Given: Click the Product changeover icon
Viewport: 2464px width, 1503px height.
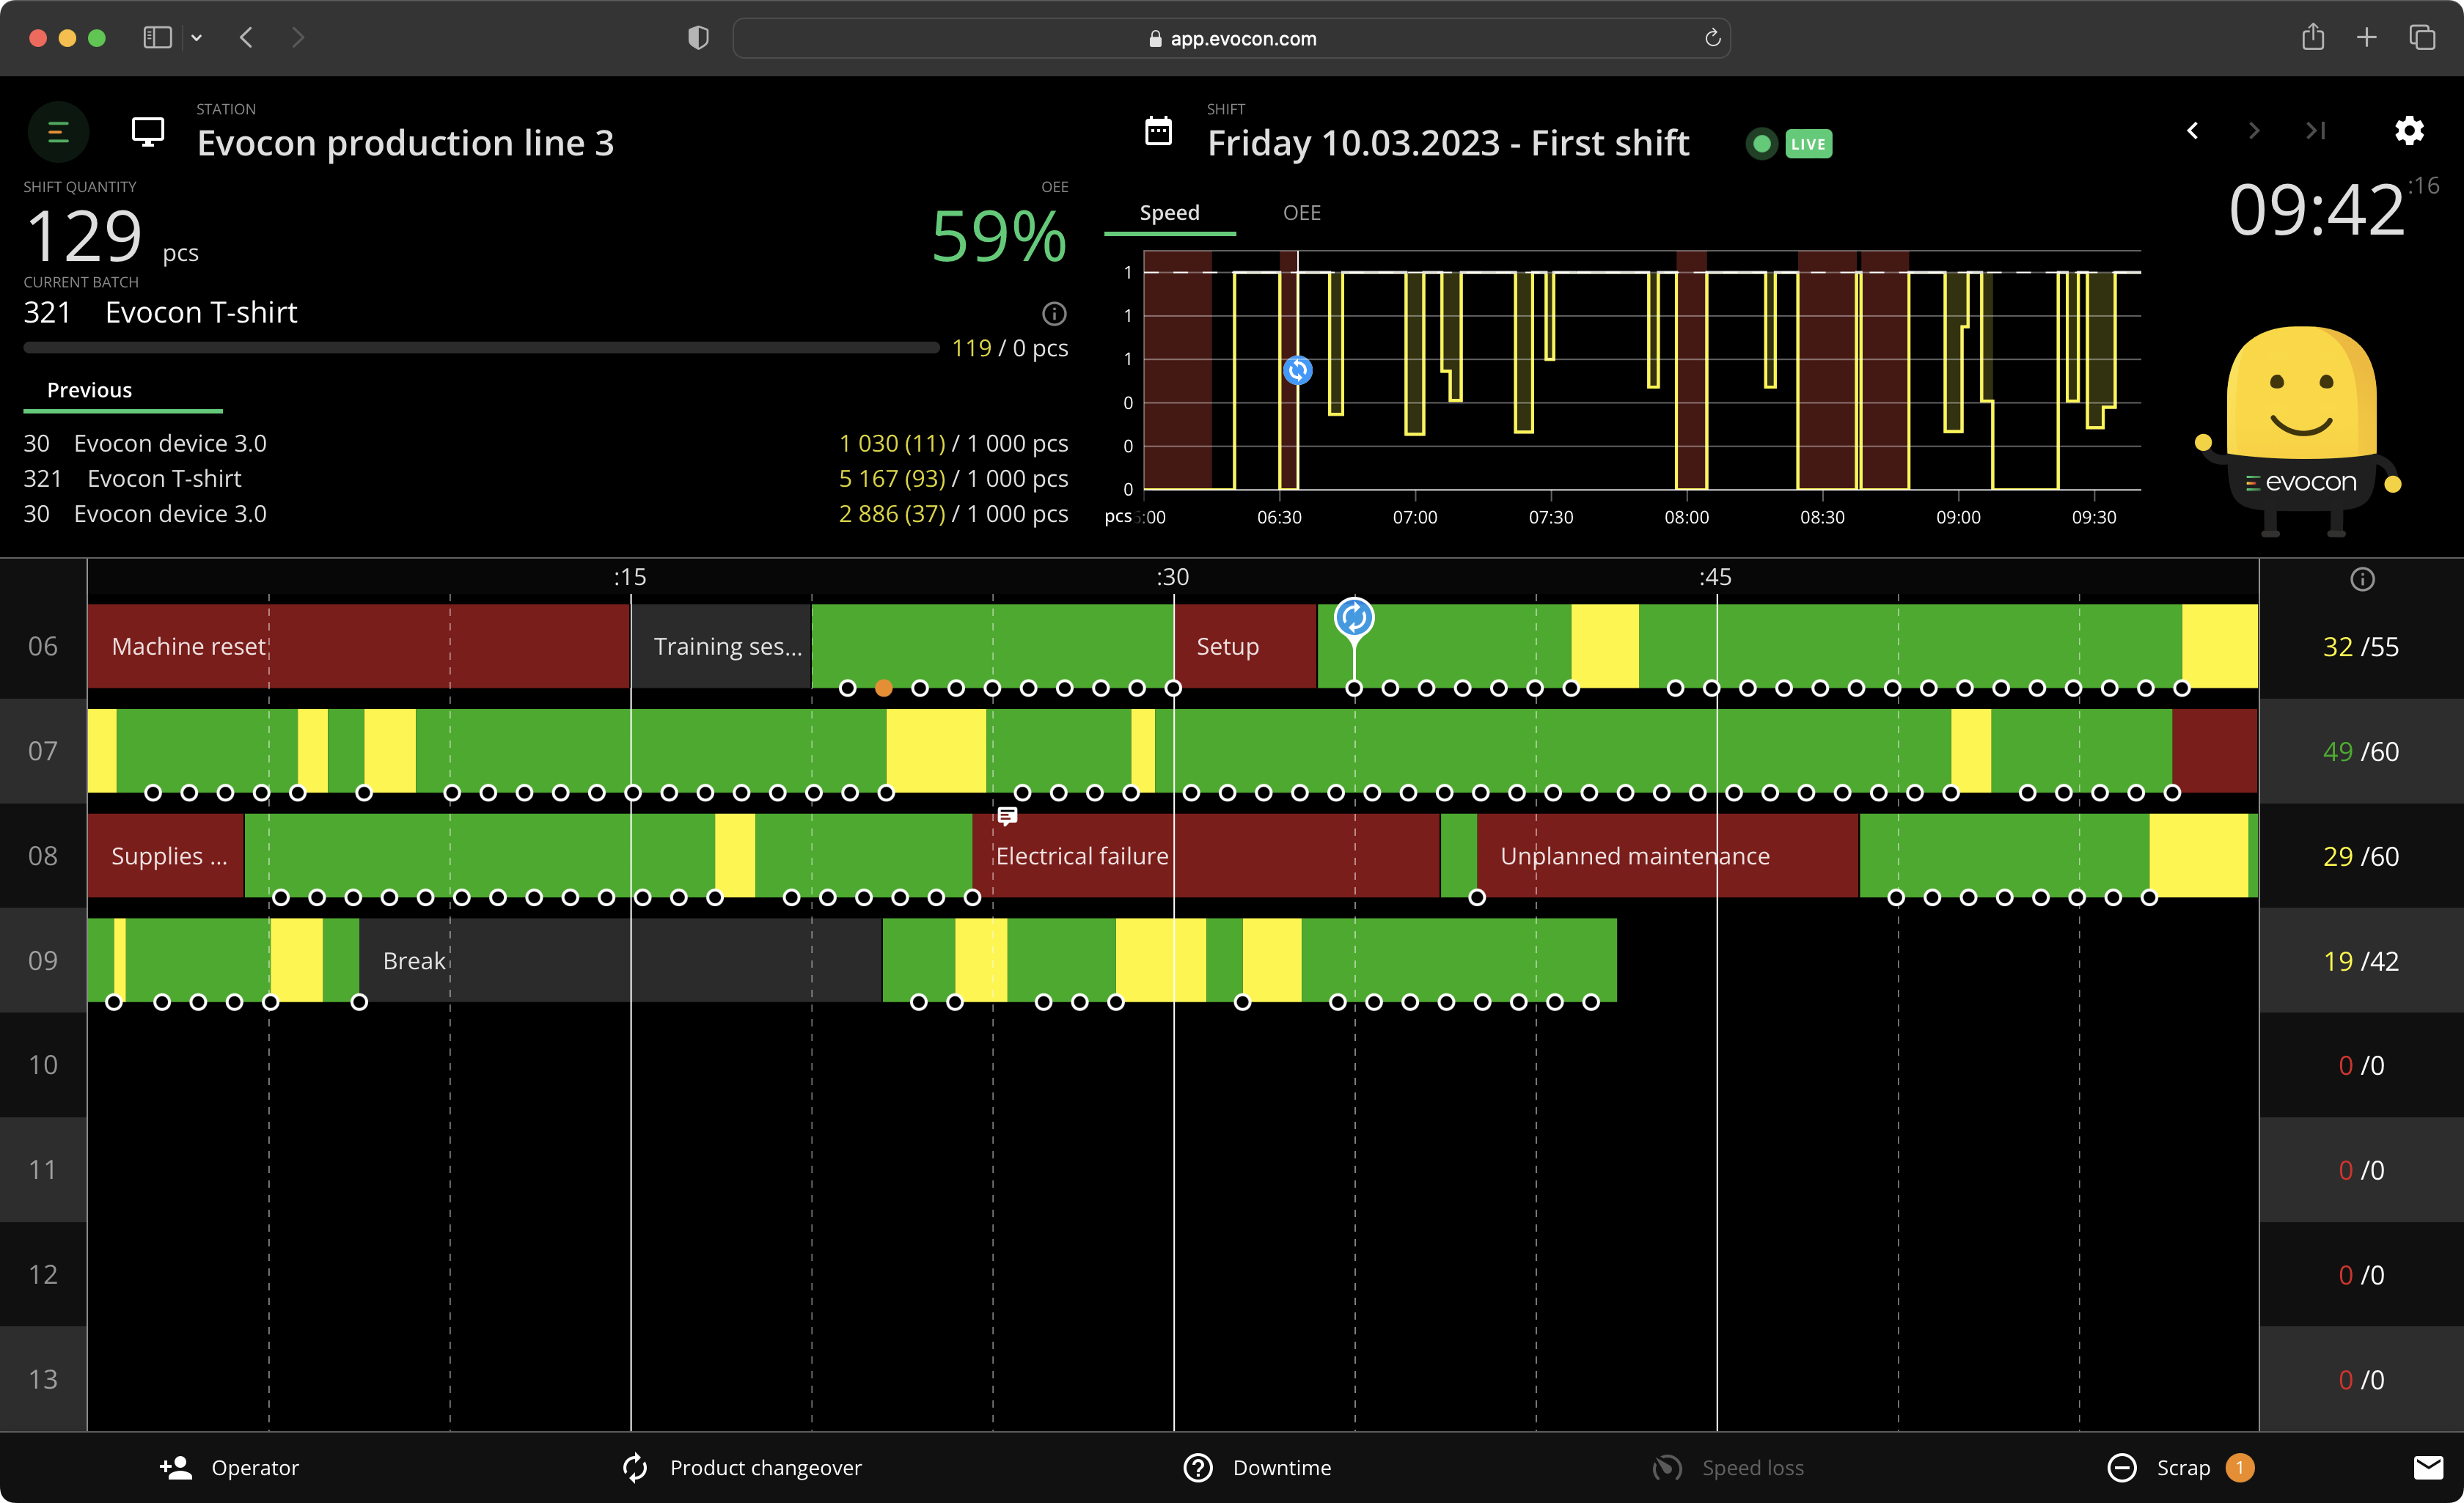Looking at the screenshot, I should (634, 1468).
